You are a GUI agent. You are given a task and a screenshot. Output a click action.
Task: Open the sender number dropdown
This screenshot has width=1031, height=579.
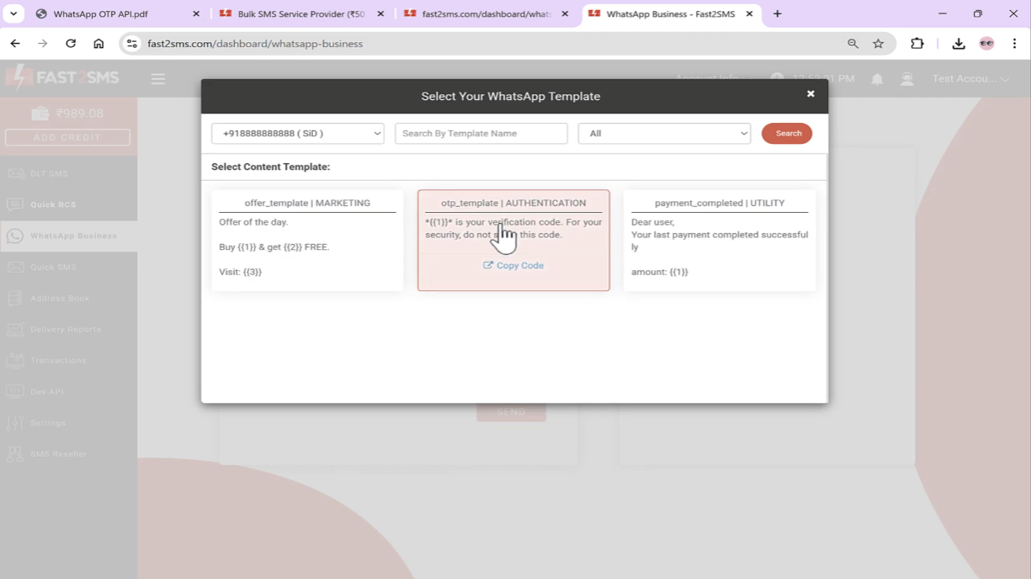[298, 134]
